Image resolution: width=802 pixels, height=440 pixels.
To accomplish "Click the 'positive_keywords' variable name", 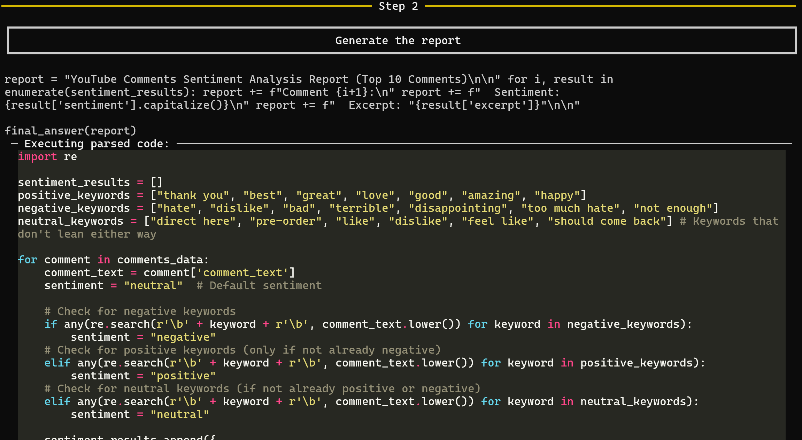I will pyautogui.click(x=74, y=195).
